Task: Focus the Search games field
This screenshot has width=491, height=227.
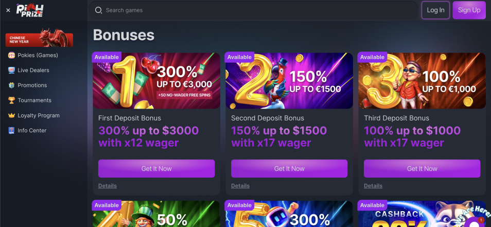Action: 253,10
